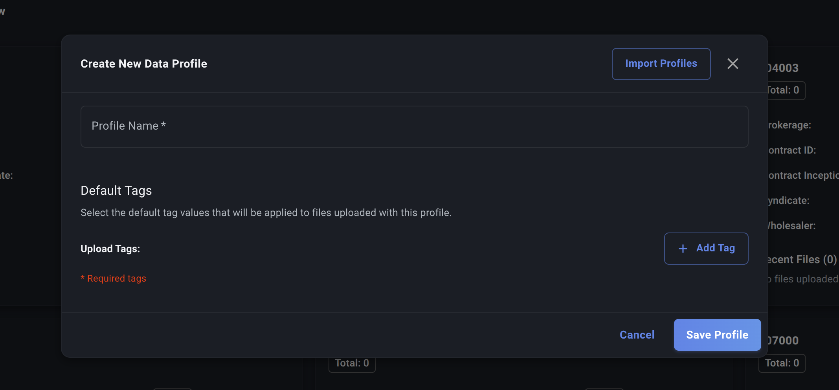The width and height of the screenshot is (839, 390).
Task: Click the Total: 0 badge under 07000
Action: pyautogui.click(x=782, y=363)
